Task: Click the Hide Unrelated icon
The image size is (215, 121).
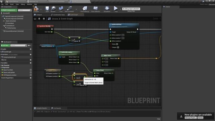Action: coord(69,8)
